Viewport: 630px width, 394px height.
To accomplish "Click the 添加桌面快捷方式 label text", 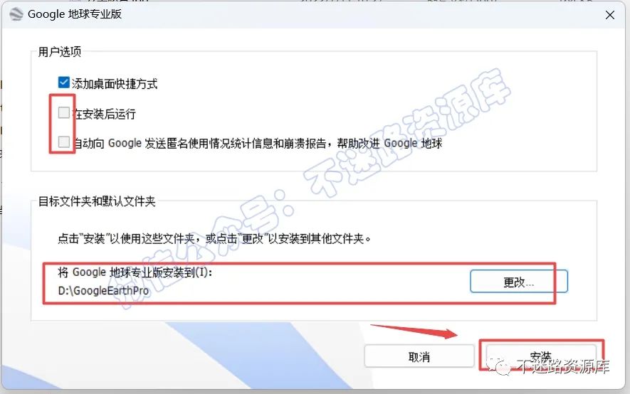I will (115, 84).
